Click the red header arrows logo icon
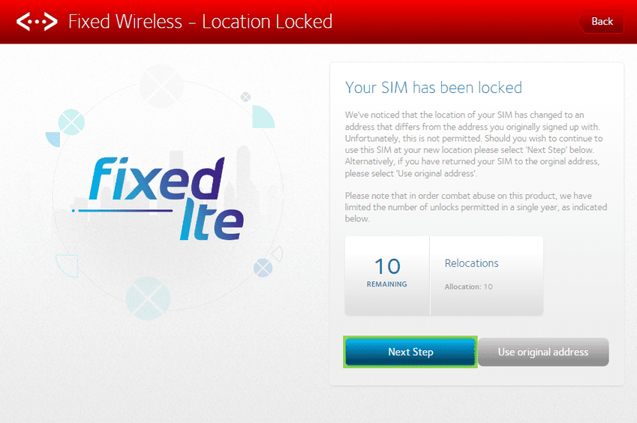Image resolution: width=637 pixels, height=423 pixels. tap(37, 22)
